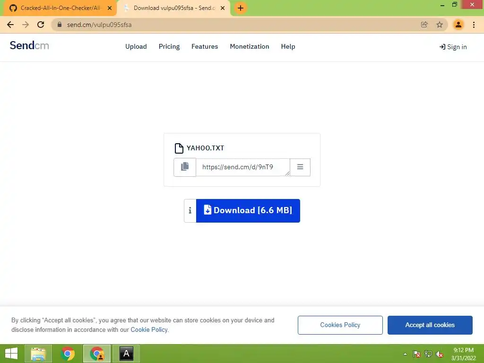Click the share link text field
The height and width of the screenshot is (363, 484).
[243, 167]
